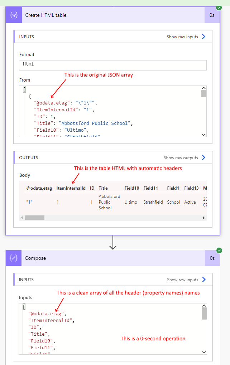The image size is (230, 365).
Task: Click the @odata.etag column header in Body table
Action: pyautogui.click(x=39, y=188)
